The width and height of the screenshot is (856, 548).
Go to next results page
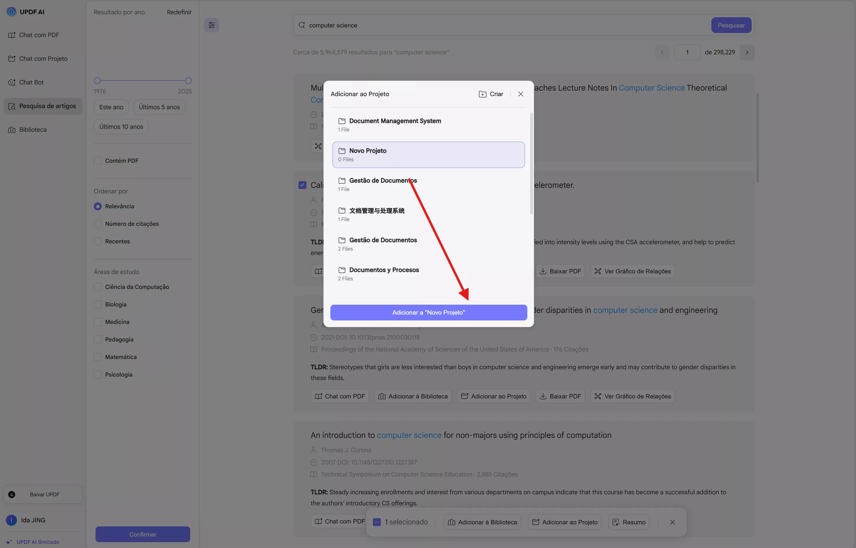click(x=747, y=52)
